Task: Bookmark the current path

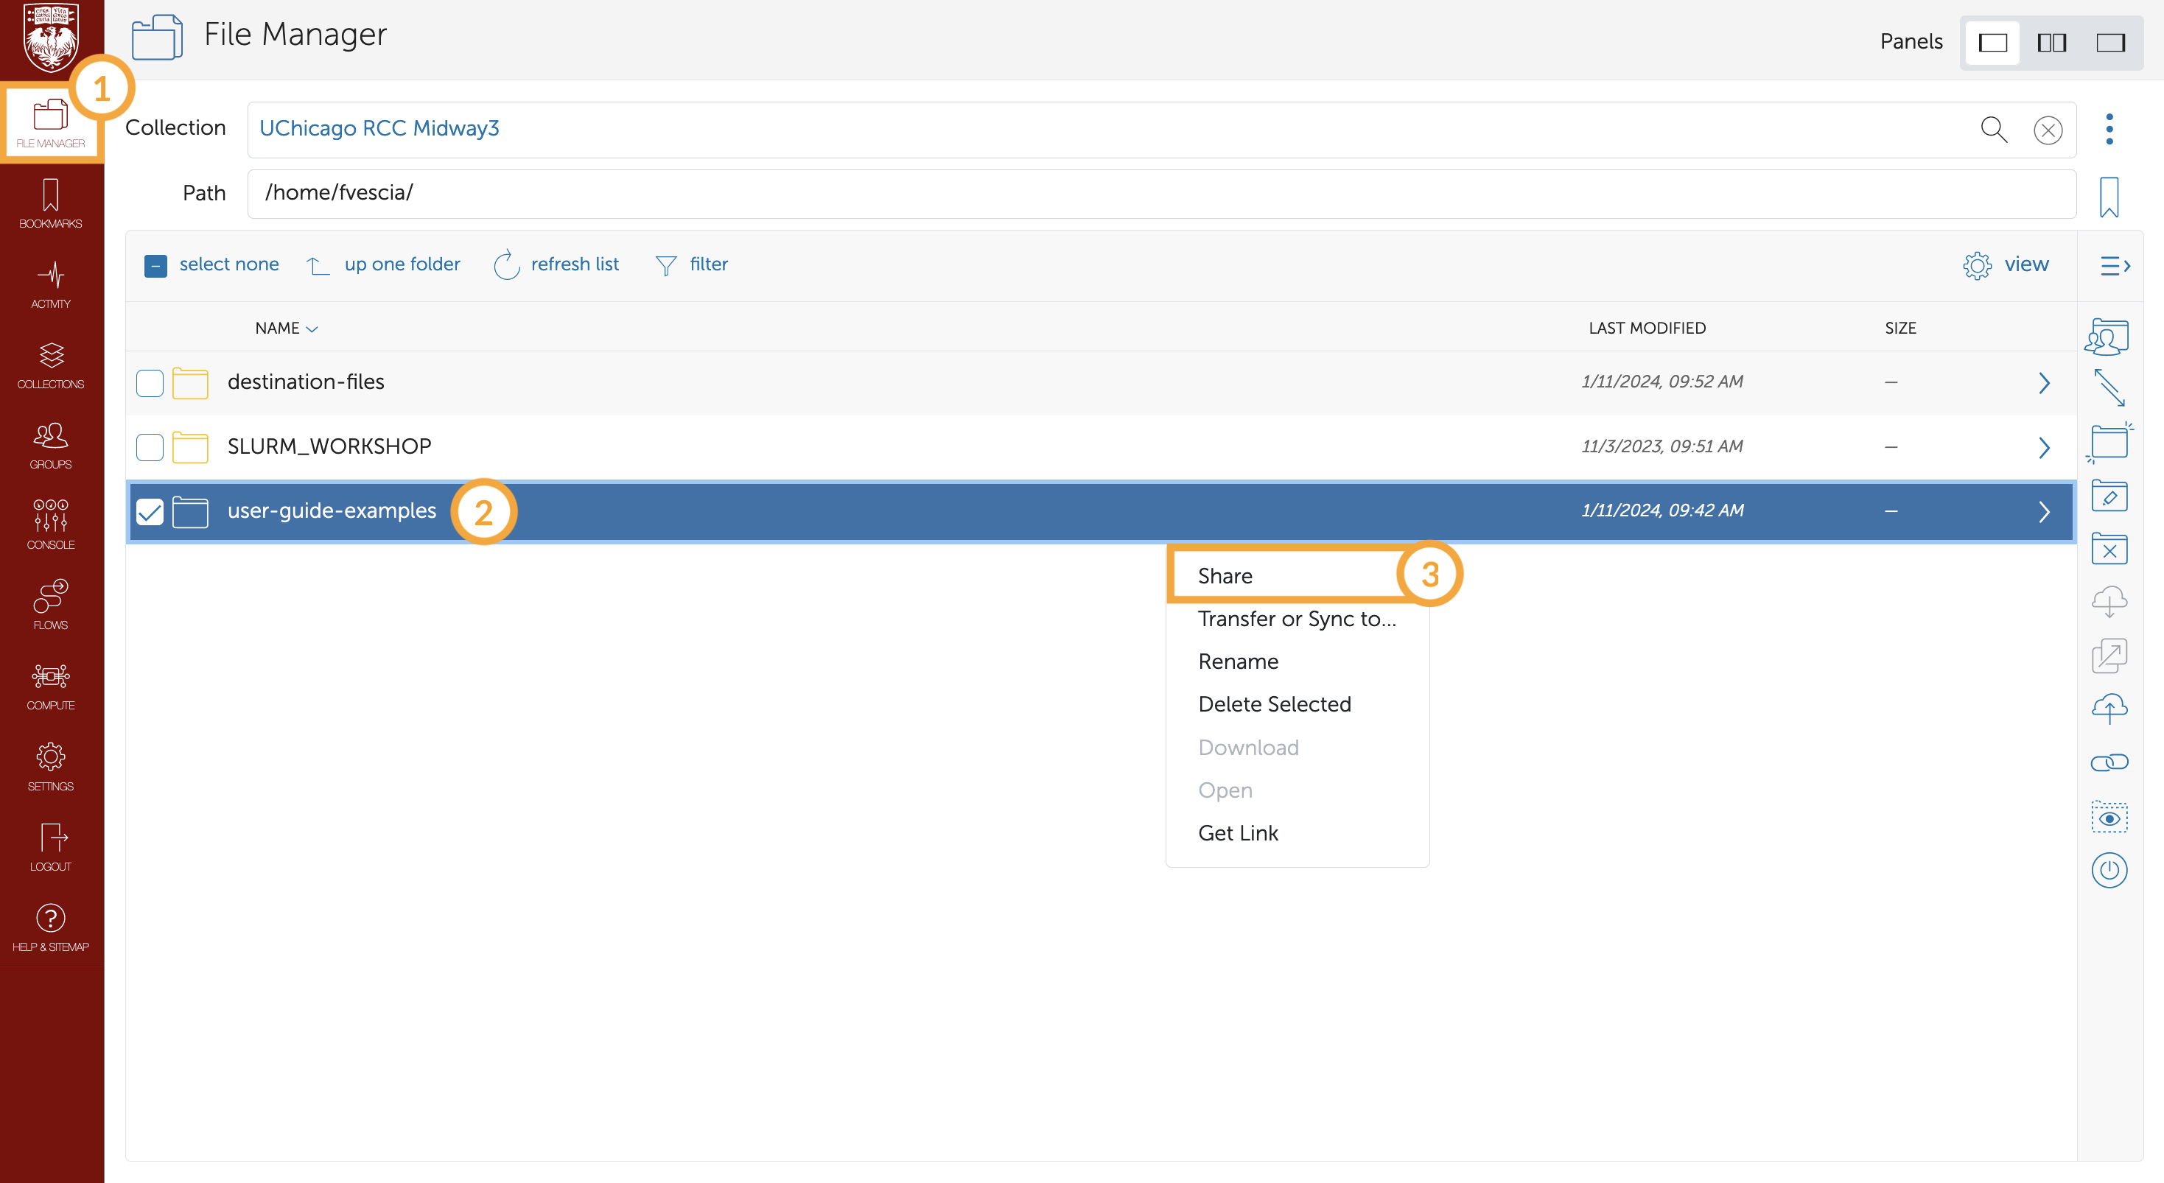Action: click(x=2109, y=197)
